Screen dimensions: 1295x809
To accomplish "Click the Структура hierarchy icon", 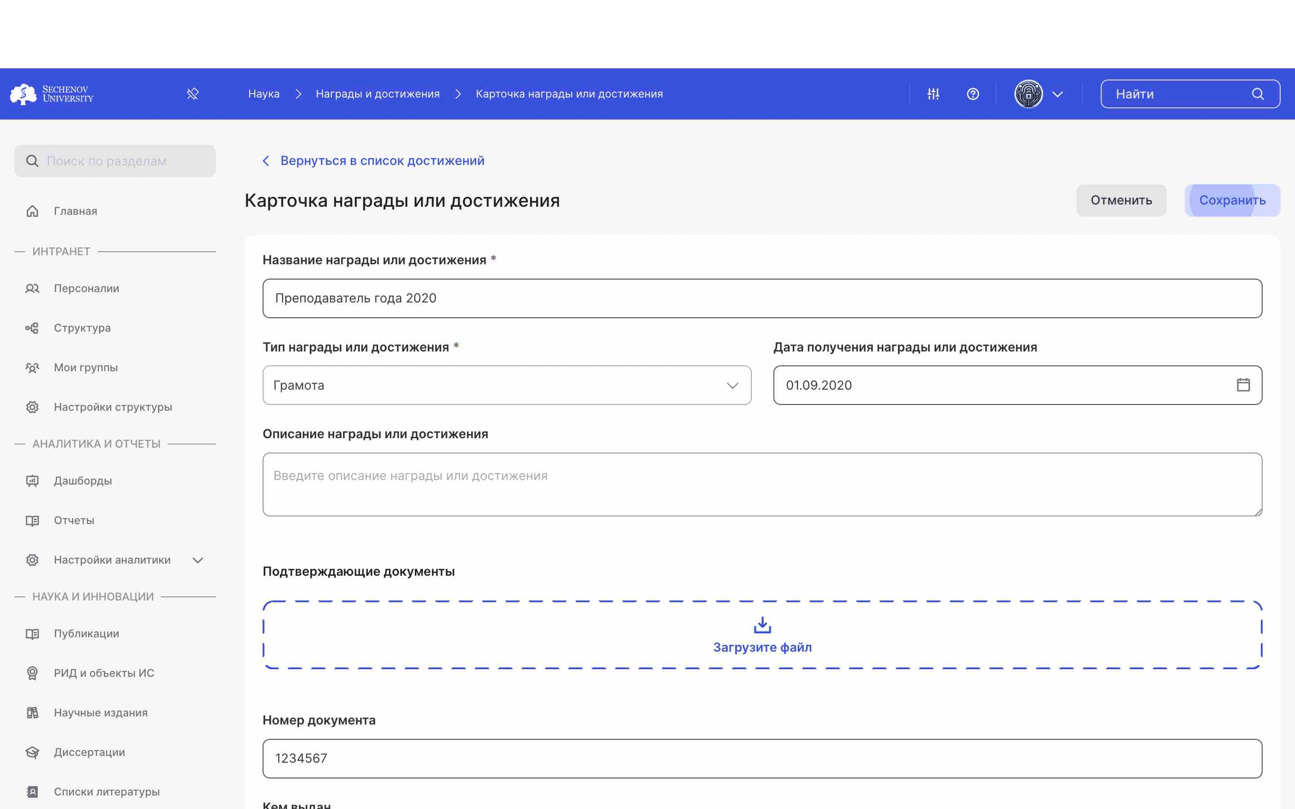I will click(32, 328).
